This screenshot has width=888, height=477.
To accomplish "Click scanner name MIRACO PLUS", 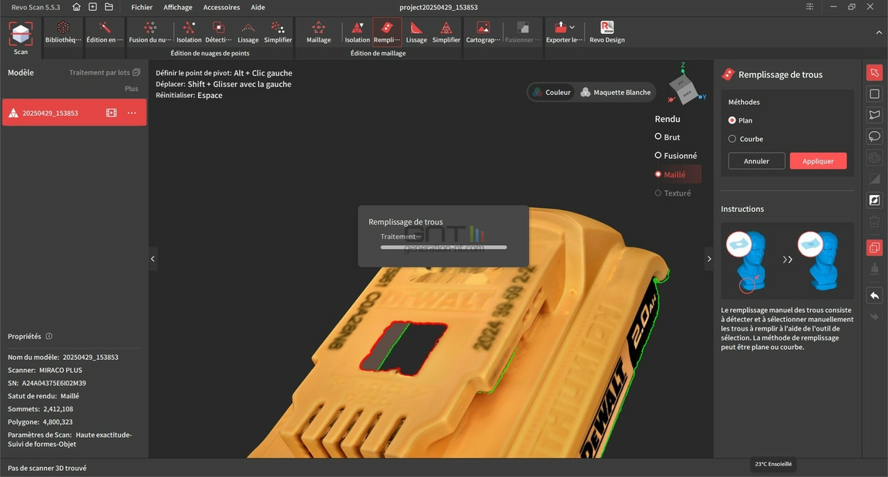I will pos(61,370).
